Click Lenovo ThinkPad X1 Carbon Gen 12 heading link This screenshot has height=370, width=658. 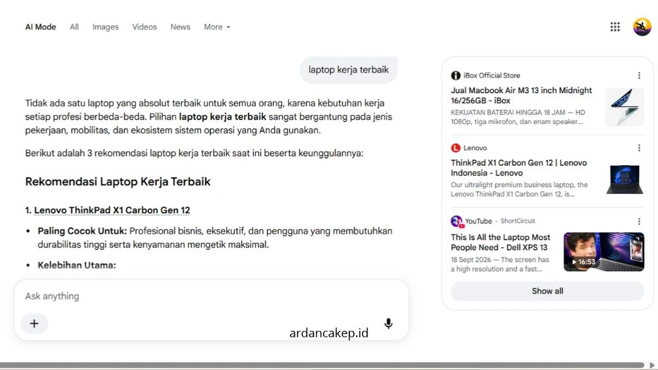pyautogui.click(x=112, y=210)
